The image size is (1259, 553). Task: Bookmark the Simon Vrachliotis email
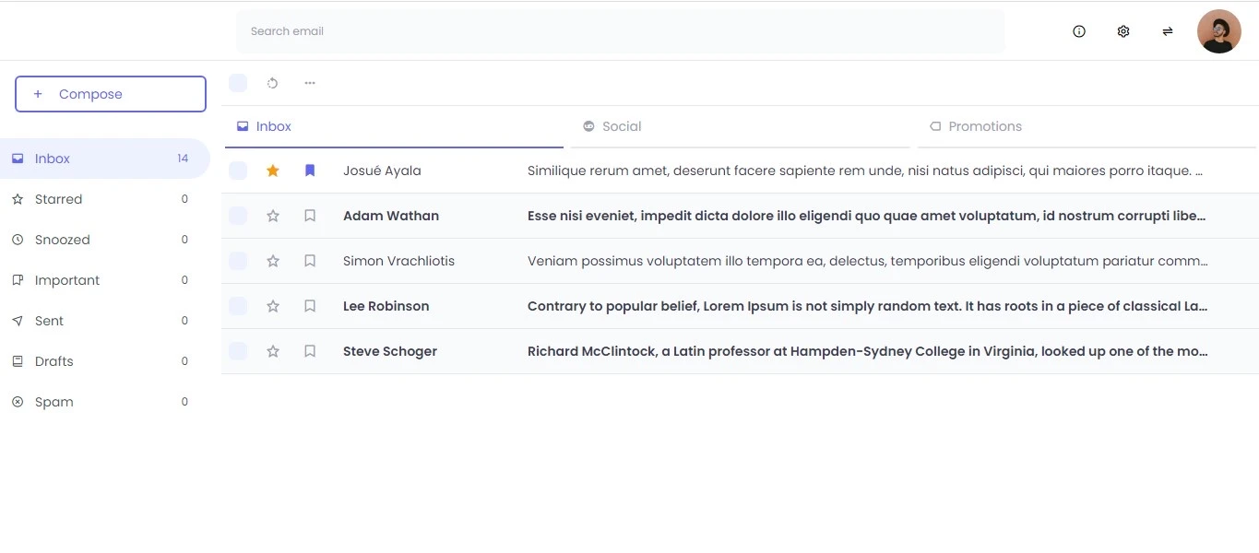310,261
